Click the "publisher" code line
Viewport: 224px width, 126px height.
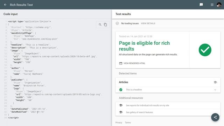(19, 80)
